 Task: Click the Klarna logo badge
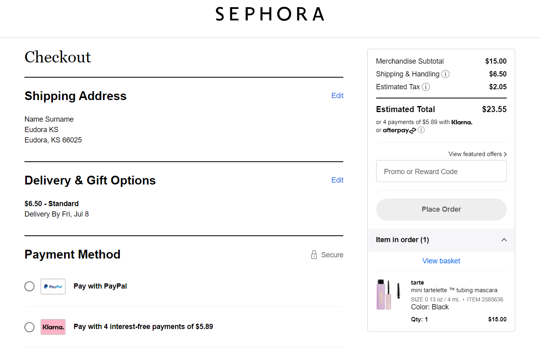(53, 327)
